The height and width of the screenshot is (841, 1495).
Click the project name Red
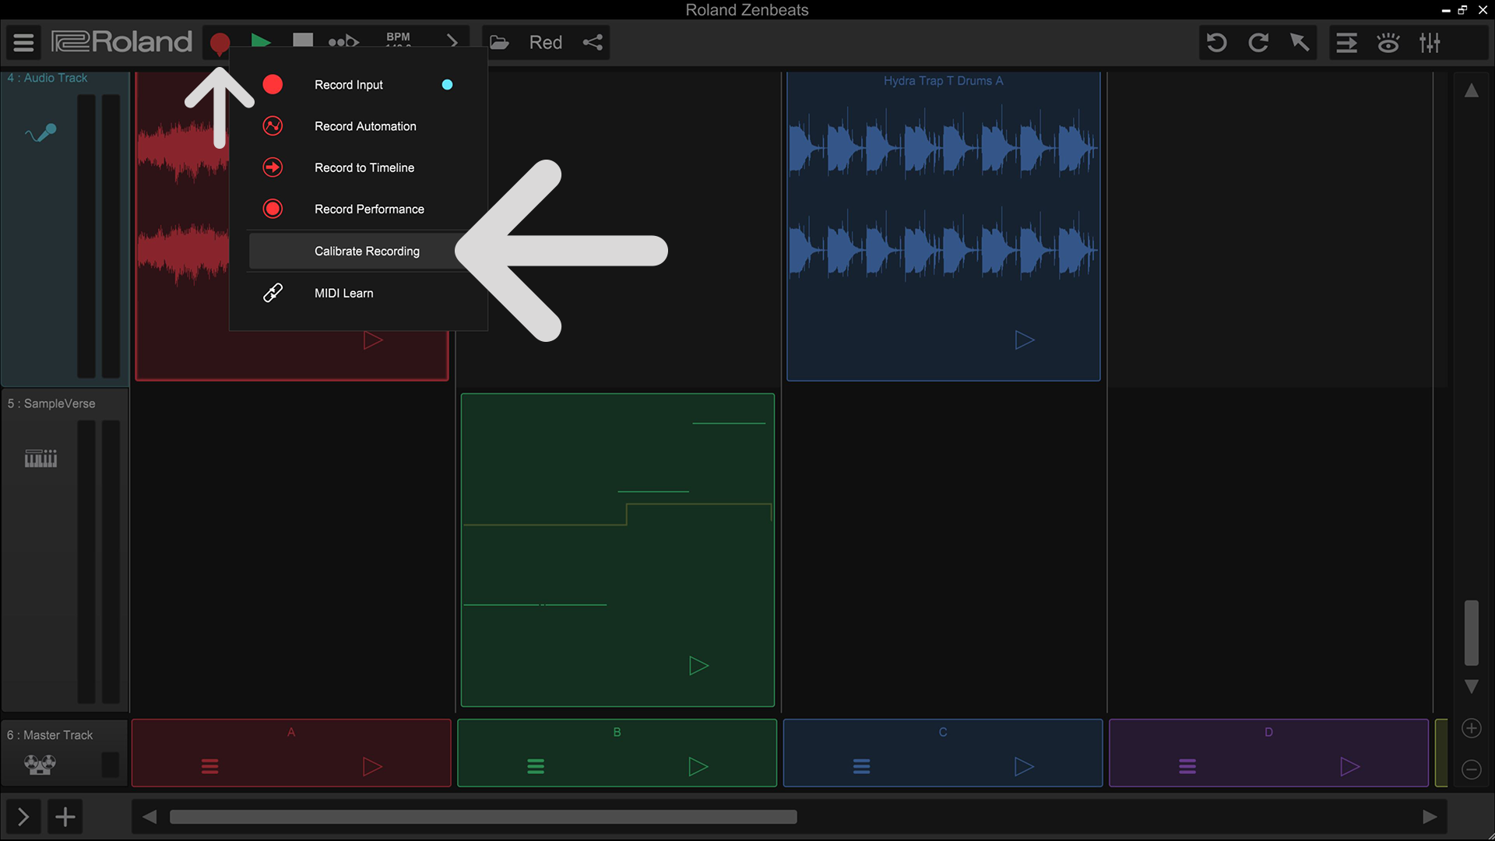point(545,42)
